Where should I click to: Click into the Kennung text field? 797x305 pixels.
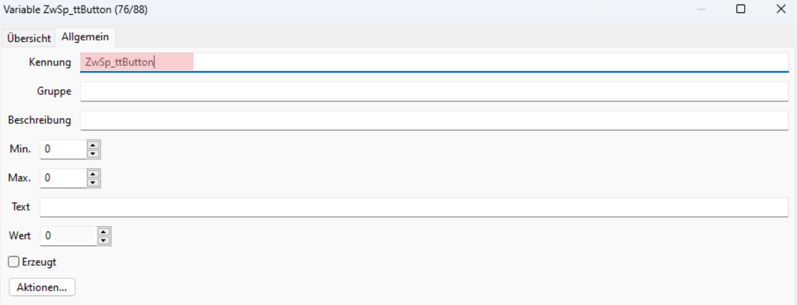point(433,62)
